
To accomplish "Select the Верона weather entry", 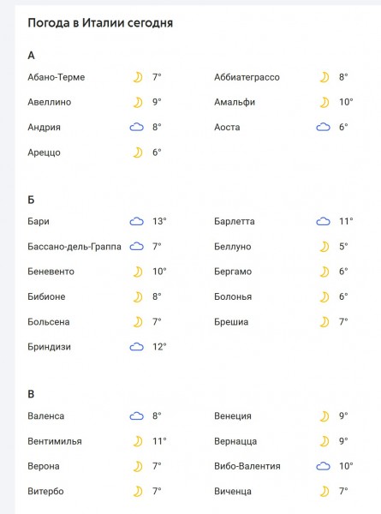I will point(44,466).
